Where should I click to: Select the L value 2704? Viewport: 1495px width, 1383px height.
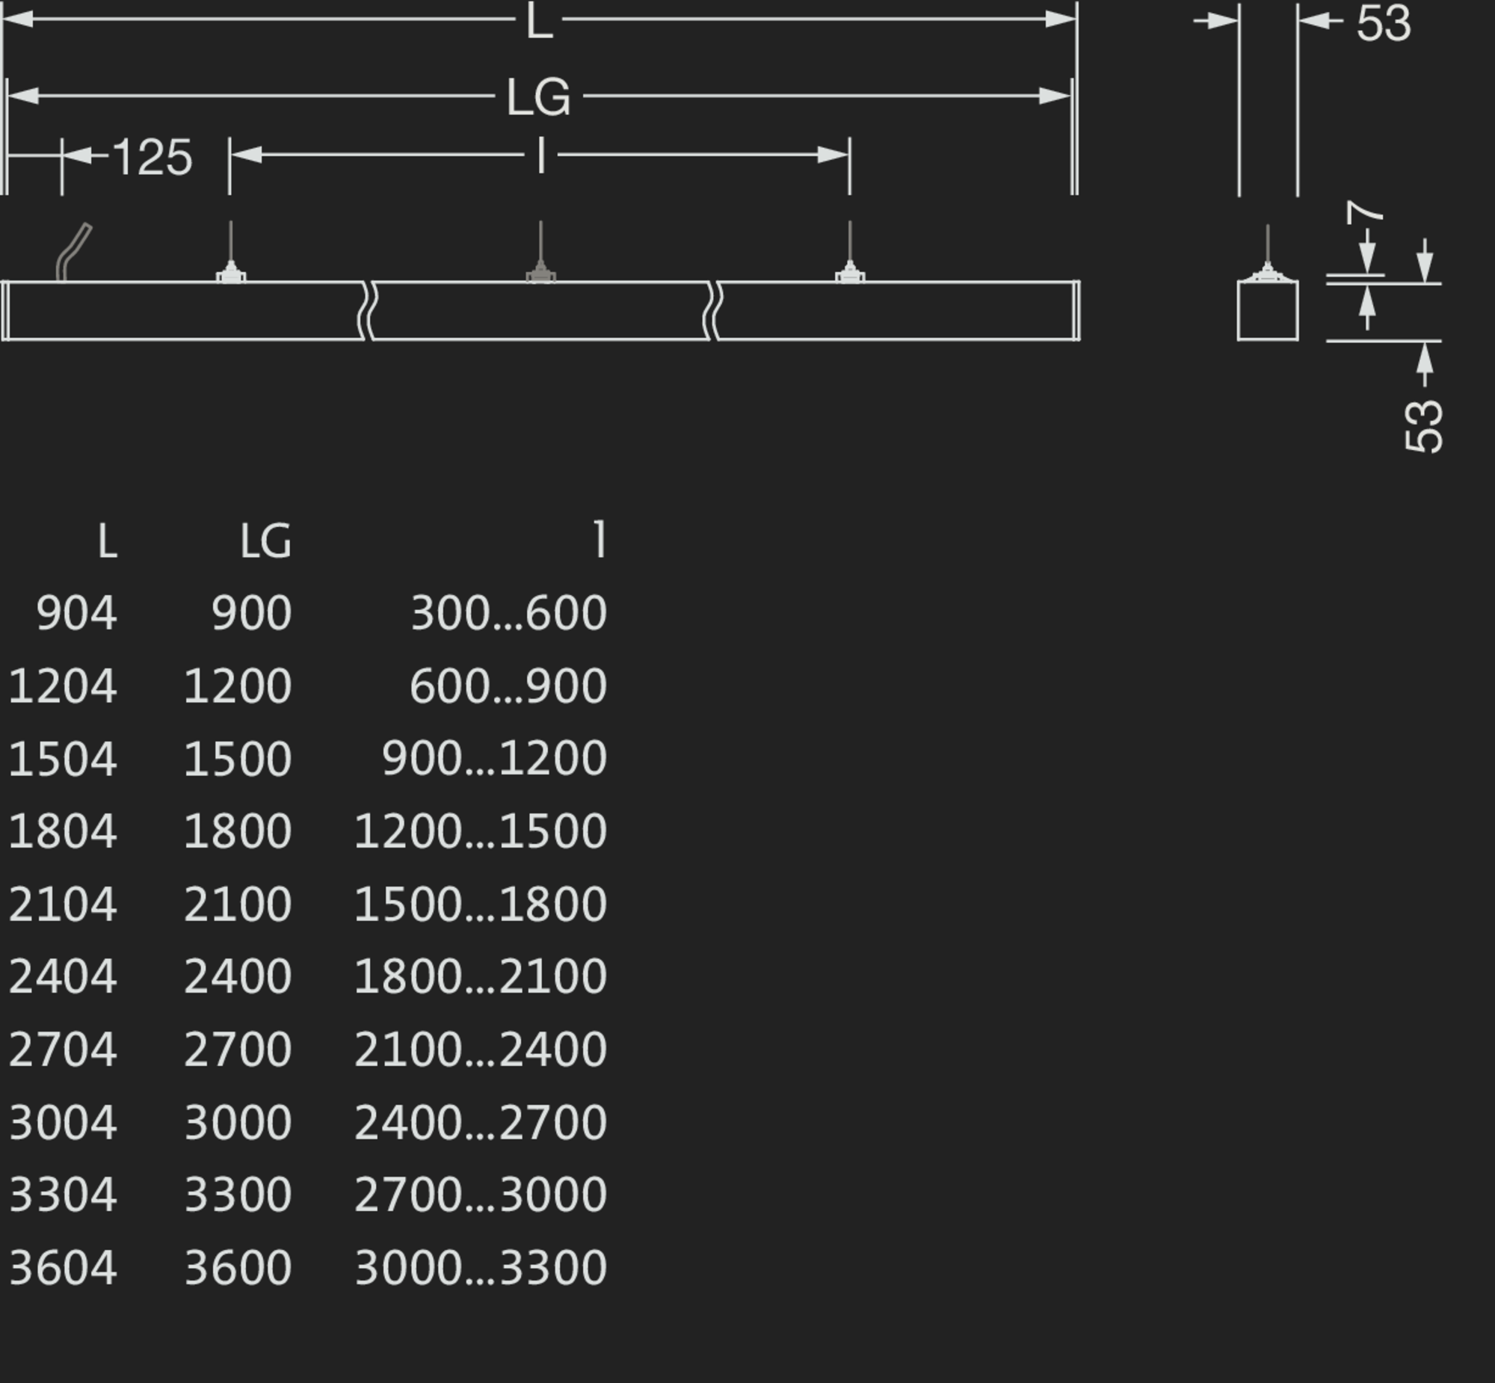[x=63, y=1050]
